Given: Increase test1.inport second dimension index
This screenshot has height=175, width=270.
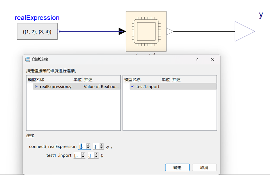Looking at the screenshot, I should tap(97, 154).
